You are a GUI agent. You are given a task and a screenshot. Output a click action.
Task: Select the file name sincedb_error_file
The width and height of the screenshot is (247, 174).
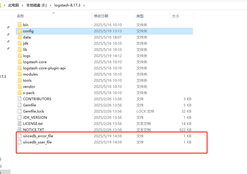click(38, 136)
